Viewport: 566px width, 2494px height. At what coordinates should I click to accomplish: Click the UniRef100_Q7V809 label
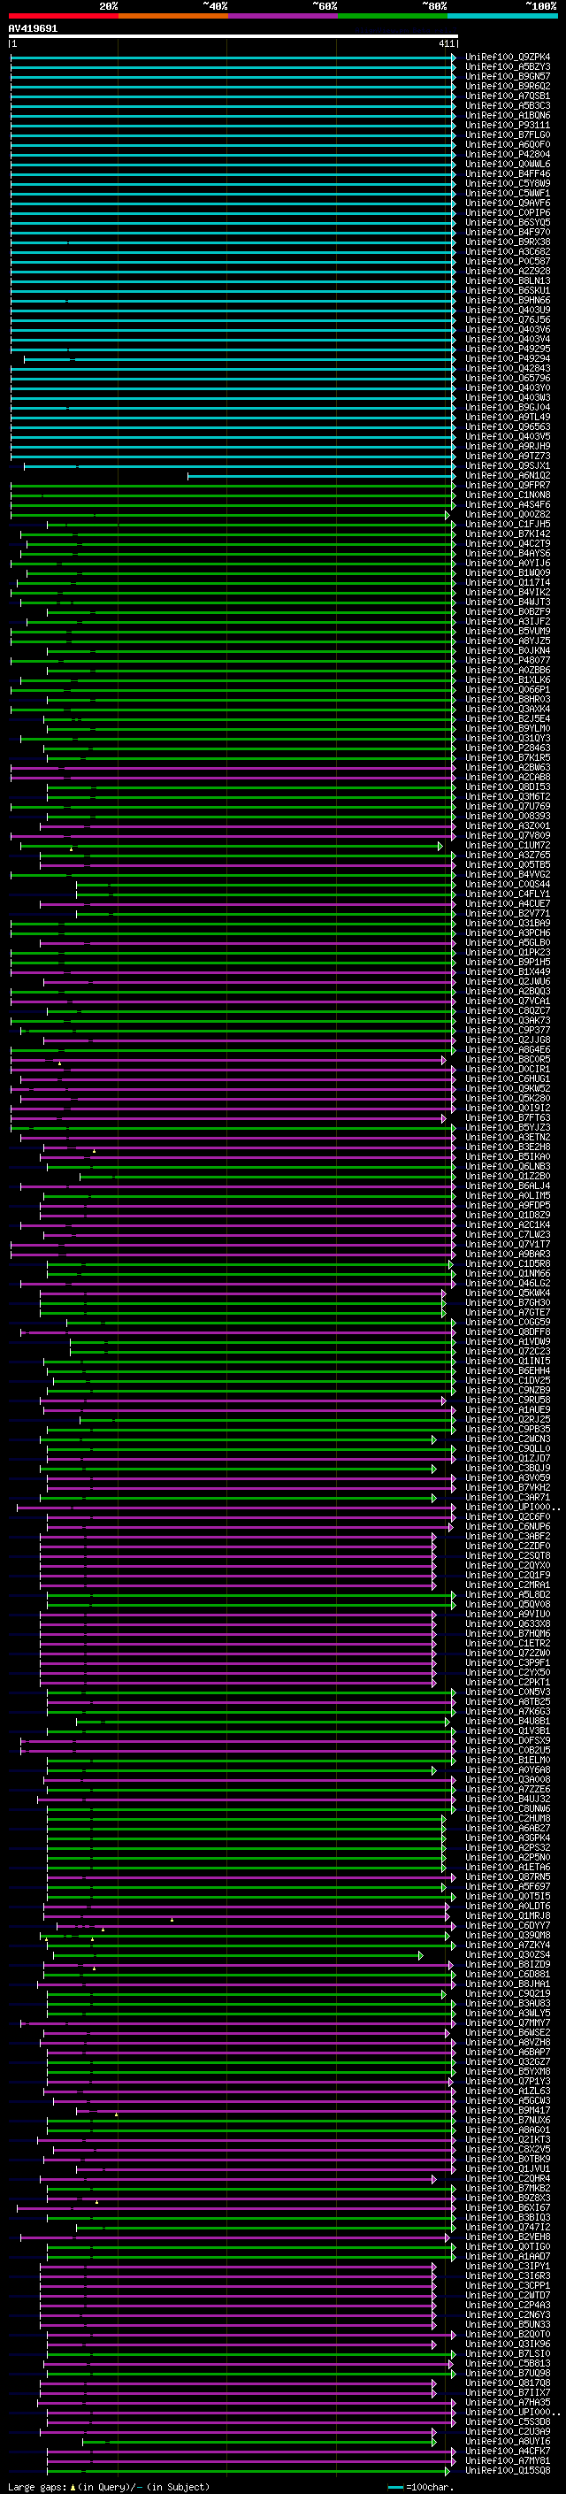pyautogui.click(x=508, y=835)
